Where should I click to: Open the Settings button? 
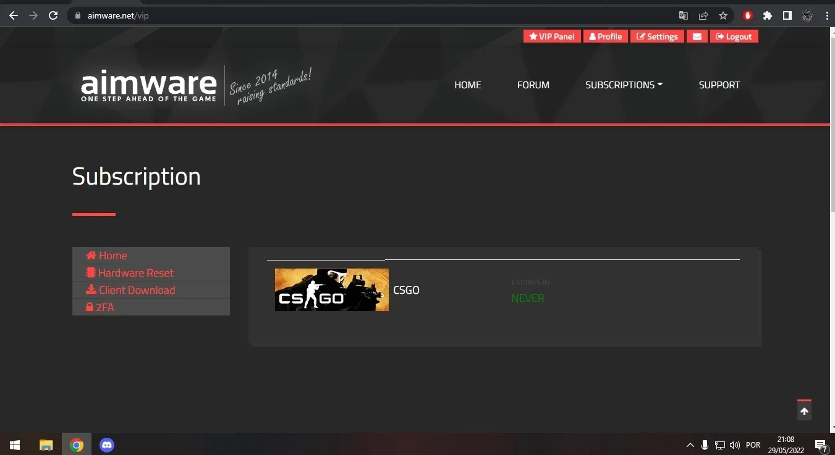657,36
